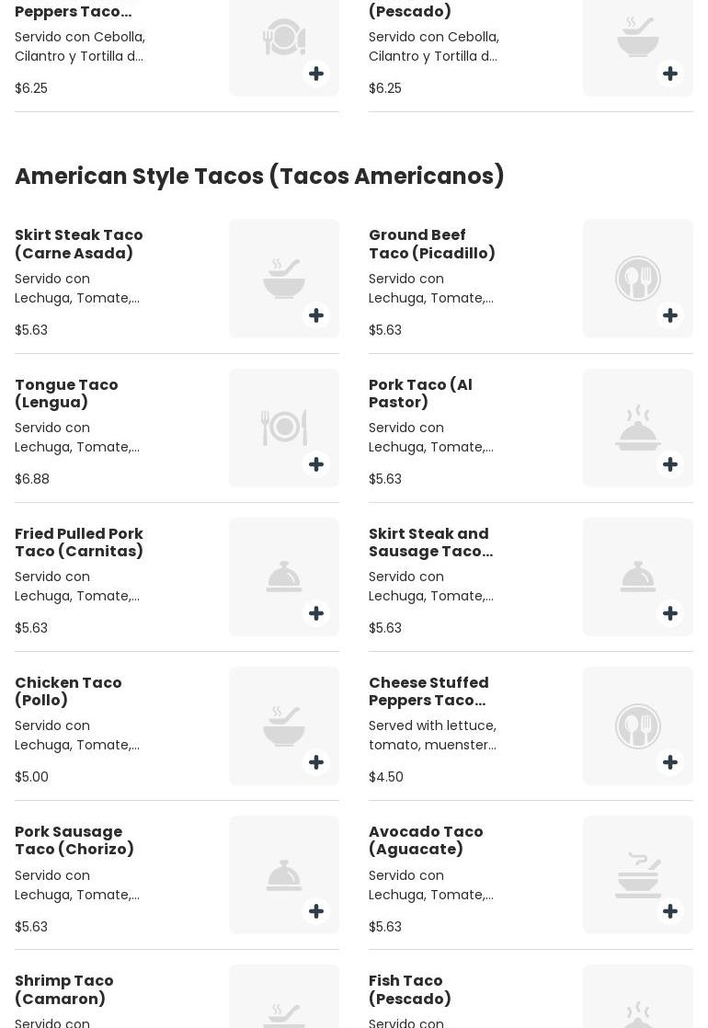
Task: Add Pork Sausage Taco (Chorizo) to cart
Action: click(x=316, y=911)
